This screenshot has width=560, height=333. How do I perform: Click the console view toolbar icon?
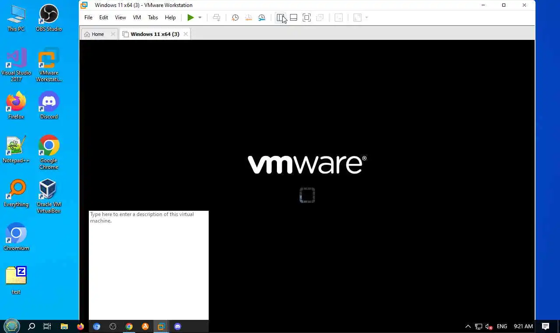[339, 18]
